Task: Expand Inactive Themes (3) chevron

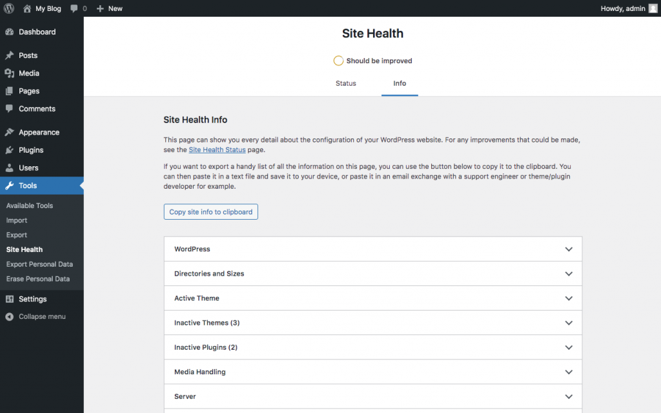Action: [569, 323]
